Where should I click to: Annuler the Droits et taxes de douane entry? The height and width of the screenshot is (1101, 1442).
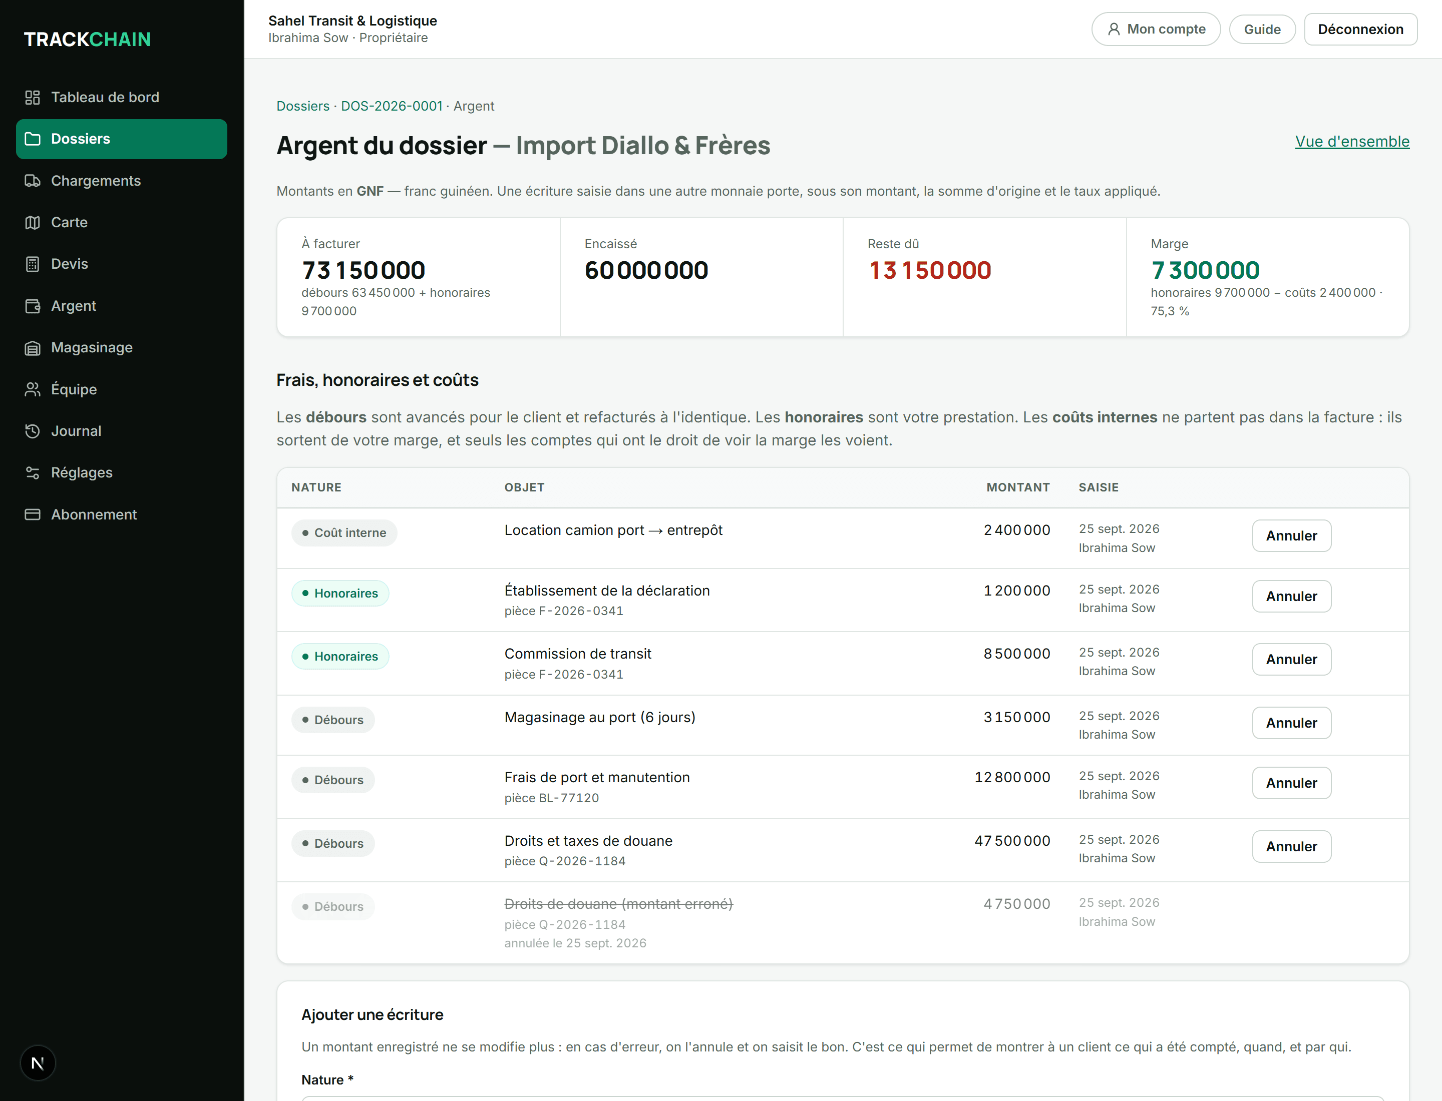click(1291, 847)
